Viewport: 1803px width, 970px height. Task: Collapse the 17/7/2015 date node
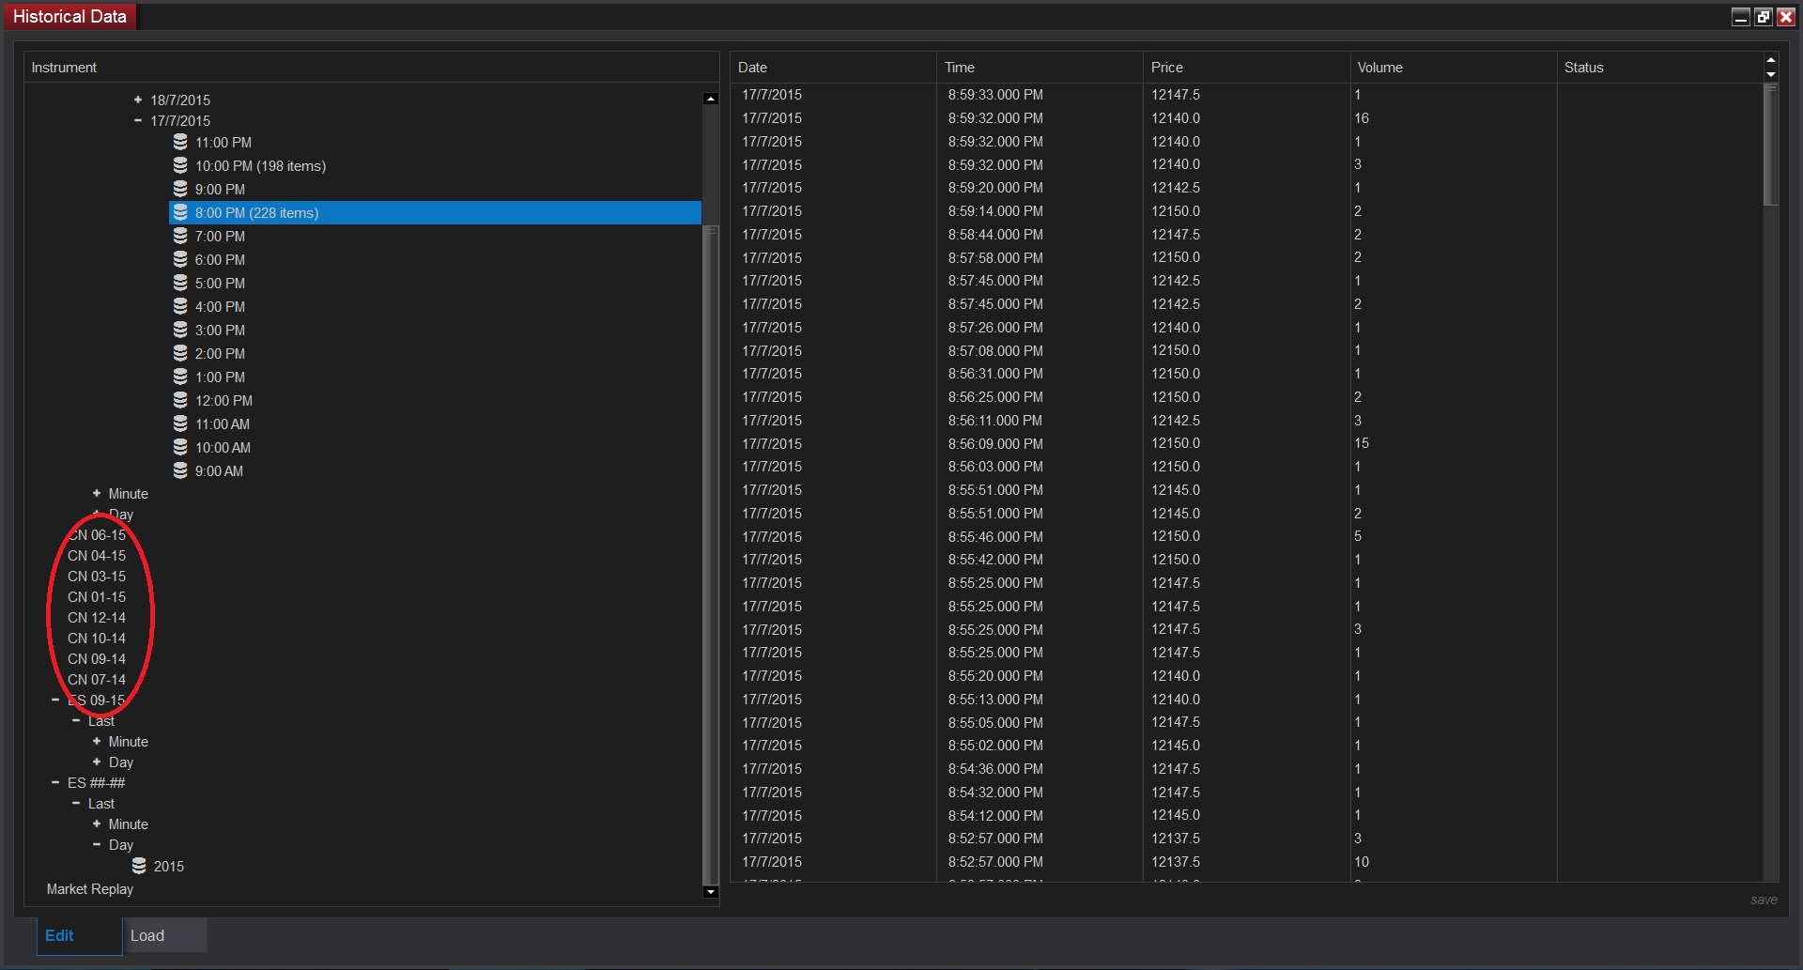(138, 120)
